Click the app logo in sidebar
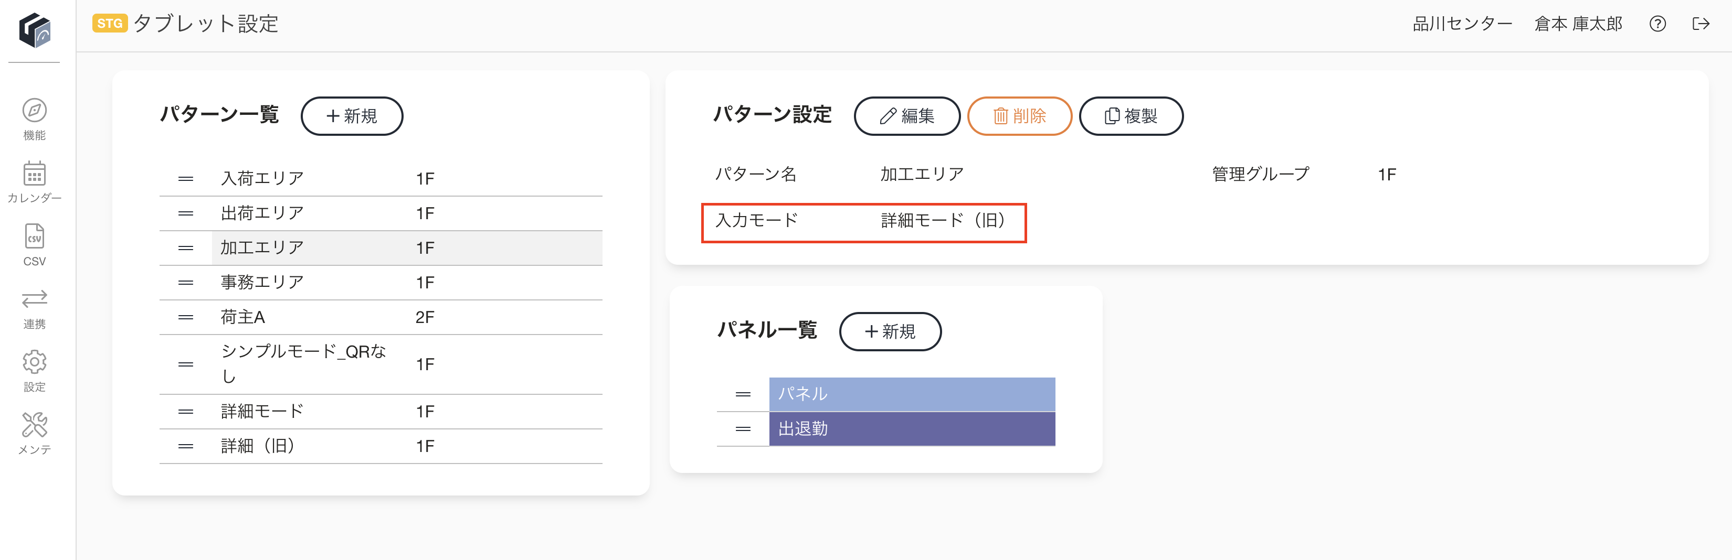This screenshot has width=1732, height=560. coord(34,30)
